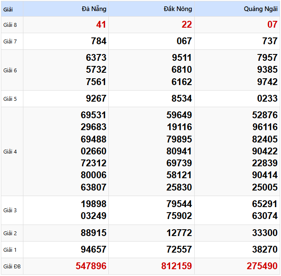The width and height of the screenshot is (281, 276).
Task: Select Đắk Nông number 6162
Action: (x=182, y=82)
